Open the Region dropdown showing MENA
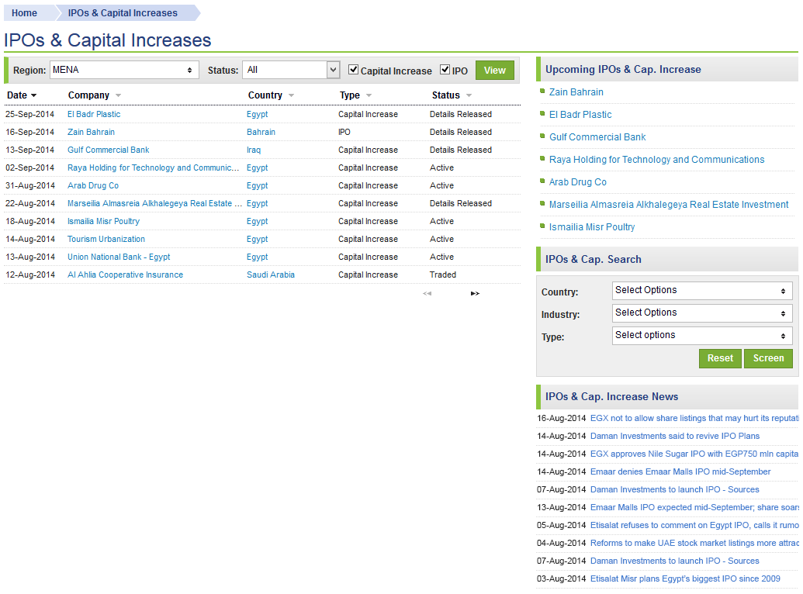803x594 pixels. coord(124,70)
